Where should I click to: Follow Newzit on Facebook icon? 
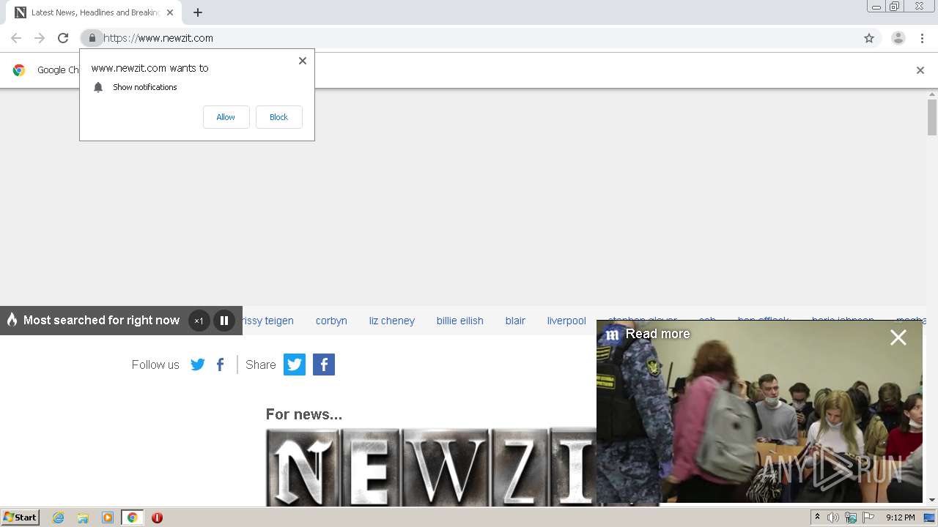tap(220, 365)
